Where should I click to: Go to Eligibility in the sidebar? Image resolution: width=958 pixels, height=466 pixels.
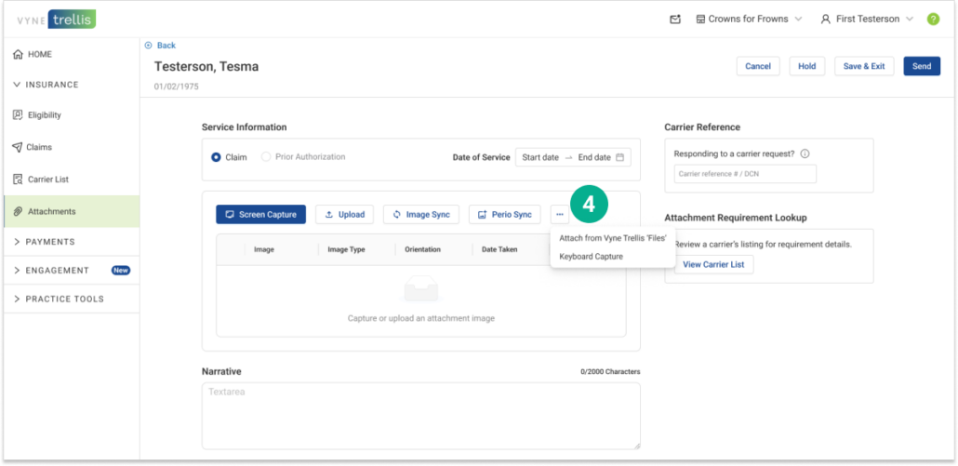point(44,115)
